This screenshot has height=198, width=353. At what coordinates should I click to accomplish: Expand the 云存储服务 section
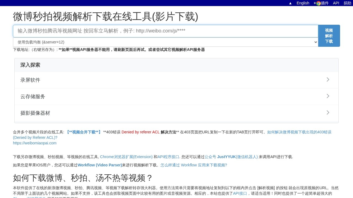(x=176, y=96)
